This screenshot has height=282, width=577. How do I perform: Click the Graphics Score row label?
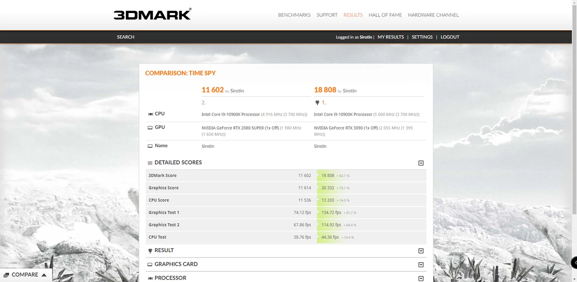(x=163, y=188)
